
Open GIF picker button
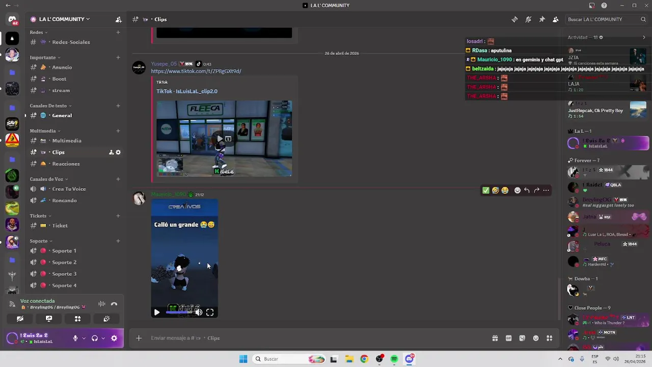pos(508,338)
